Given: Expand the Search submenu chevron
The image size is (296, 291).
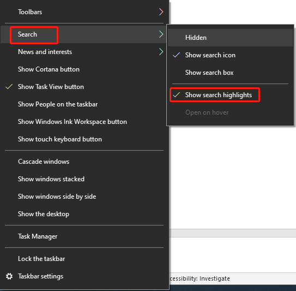Looking at the screenshot, I should click(161, 34).
